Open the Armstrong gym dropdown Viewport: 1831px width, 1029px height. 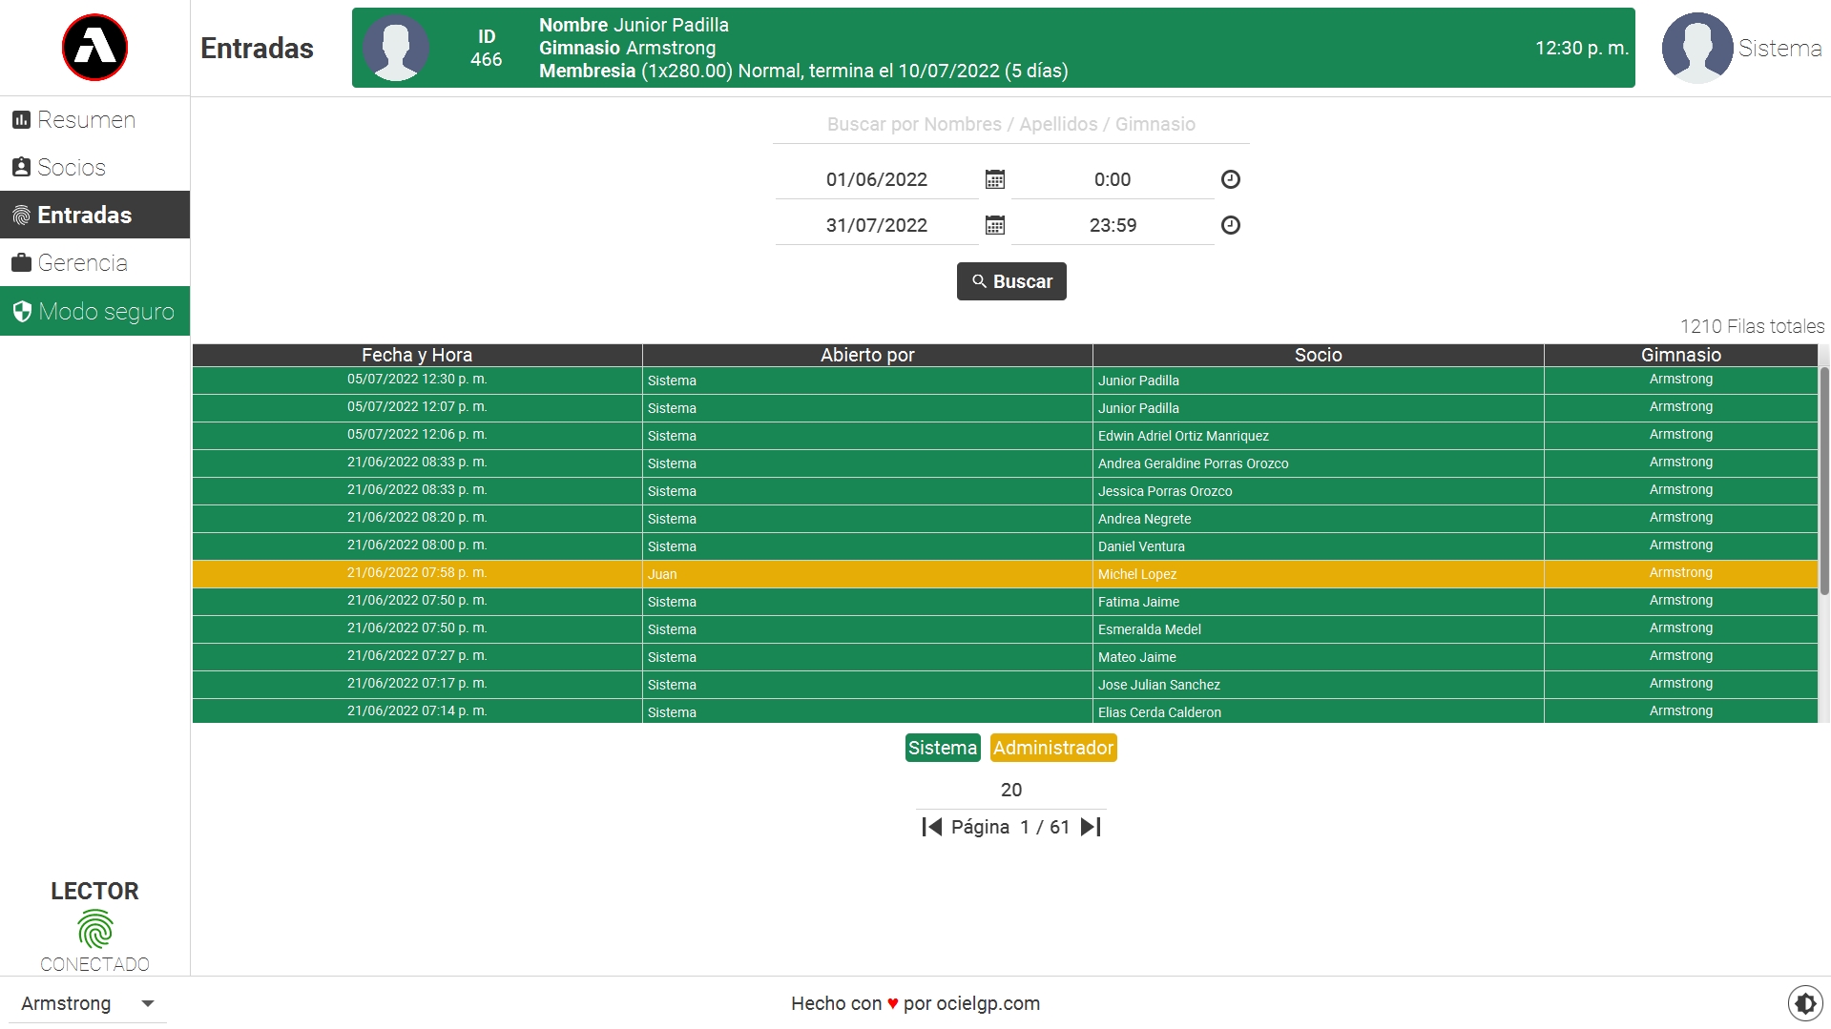(88, 1003)
